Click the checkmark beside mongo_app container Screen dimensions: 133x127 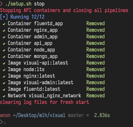point(4,57)
